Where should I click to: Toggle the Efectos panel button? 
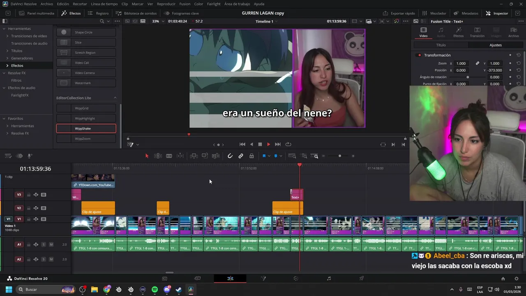71,13
